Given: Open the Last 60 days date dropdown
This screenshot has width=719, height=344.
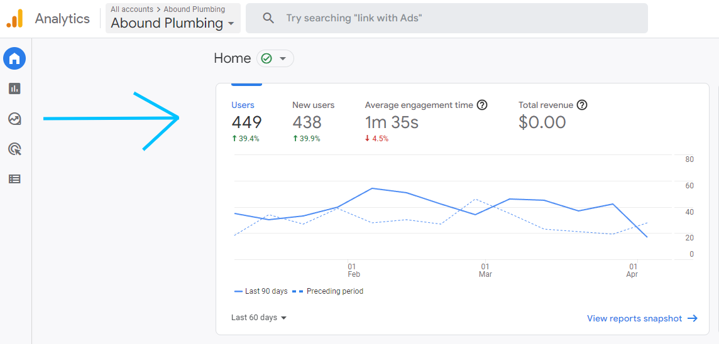Looking at the screenshot, I should point(259,318).
